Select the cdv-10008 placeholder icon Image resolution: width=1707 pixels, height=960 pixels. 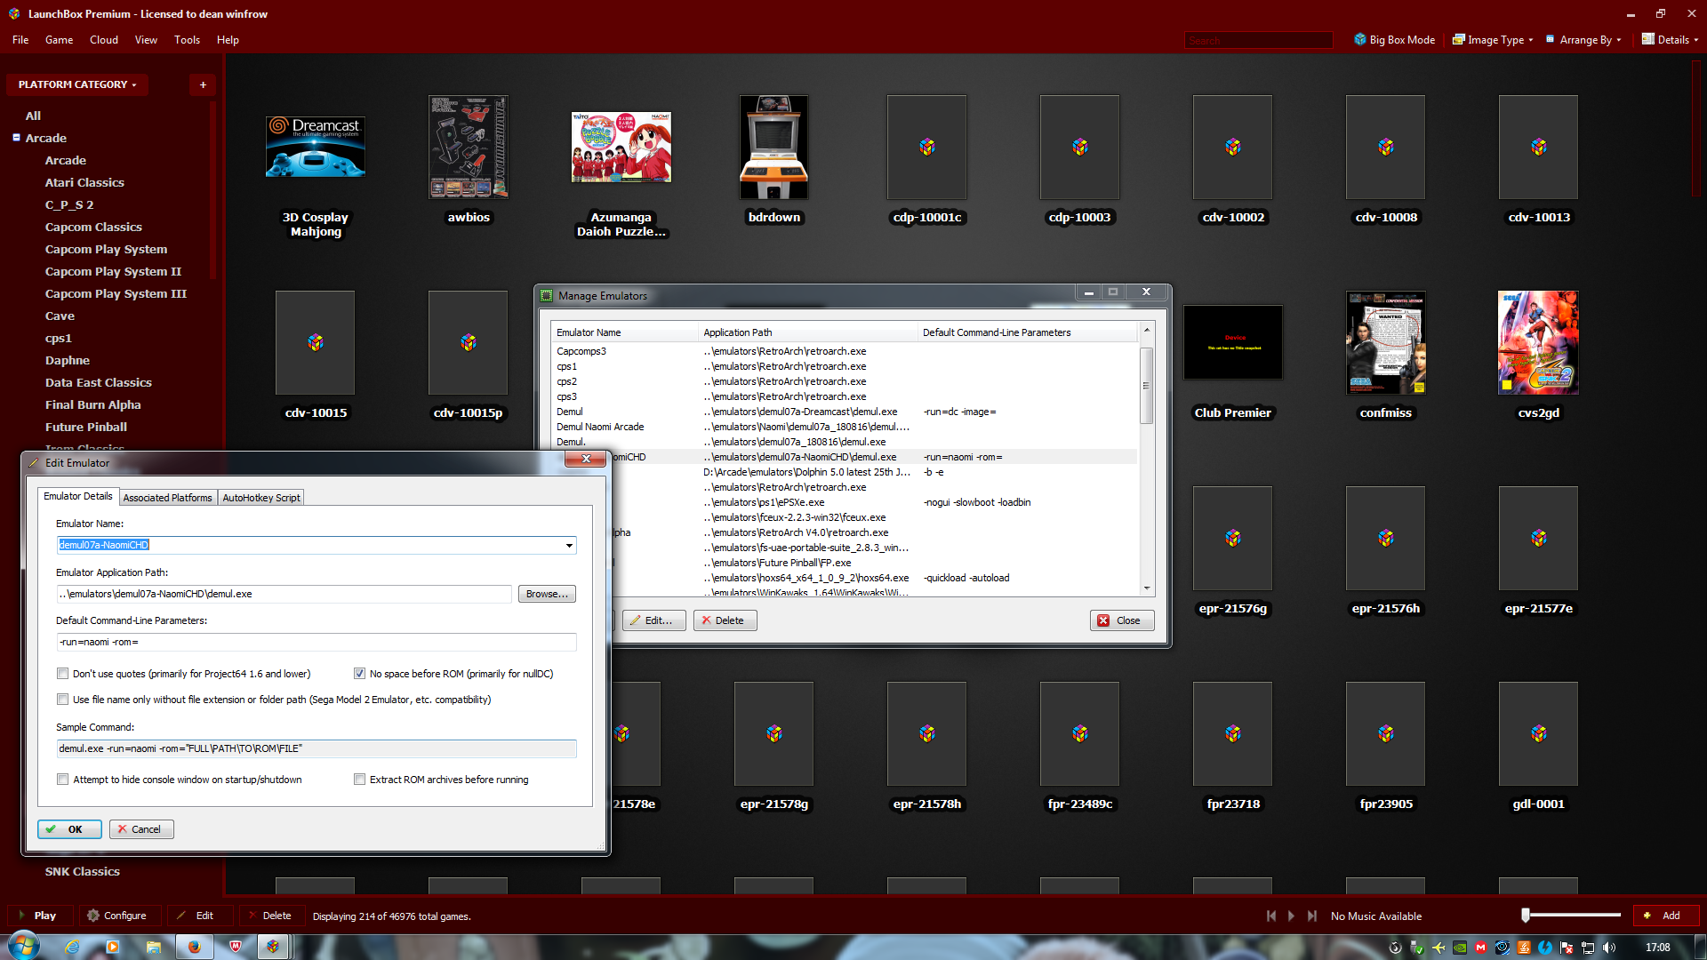(x=1386, y=147)
